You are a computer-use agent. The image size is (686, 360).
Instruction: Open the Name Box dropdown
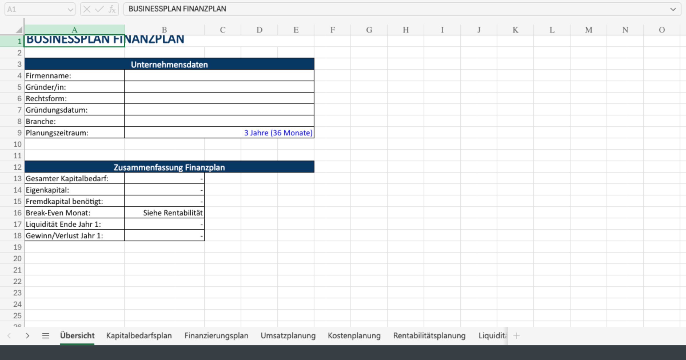point(71,9)
